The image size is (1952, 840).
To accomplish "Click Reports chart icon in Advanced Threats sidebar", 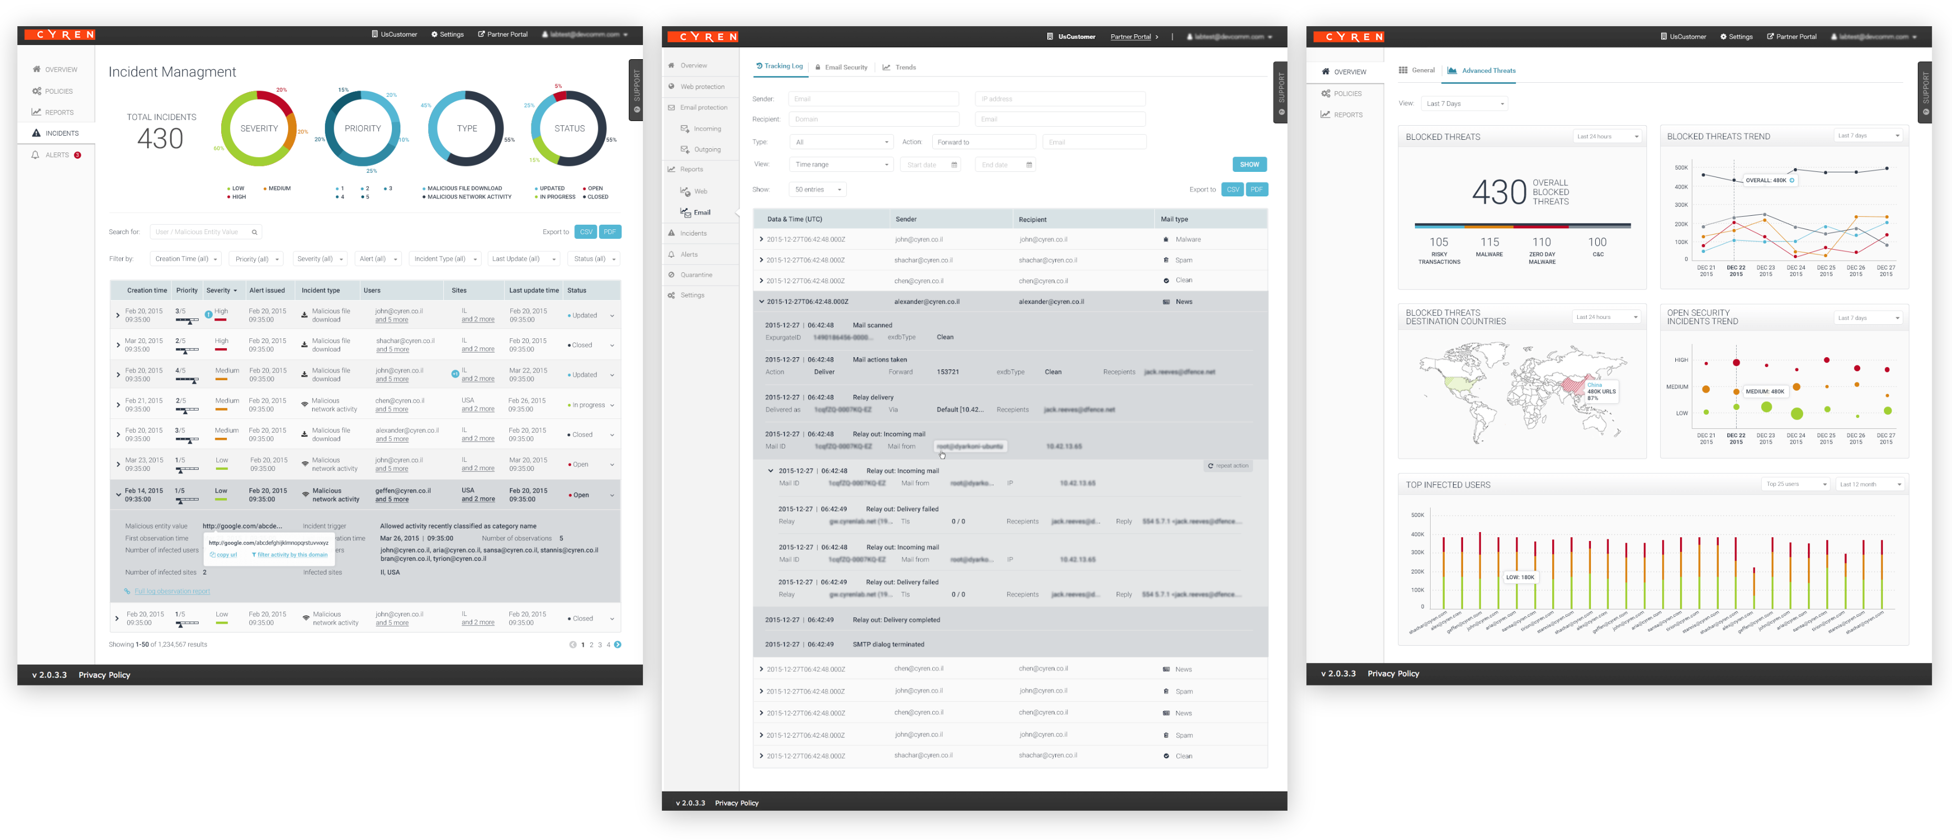I will tap(1325, 115).
